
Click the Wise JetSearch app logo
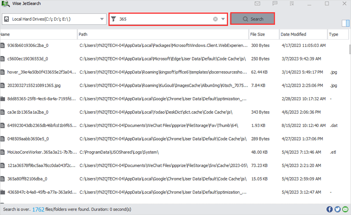coord(5,4)
